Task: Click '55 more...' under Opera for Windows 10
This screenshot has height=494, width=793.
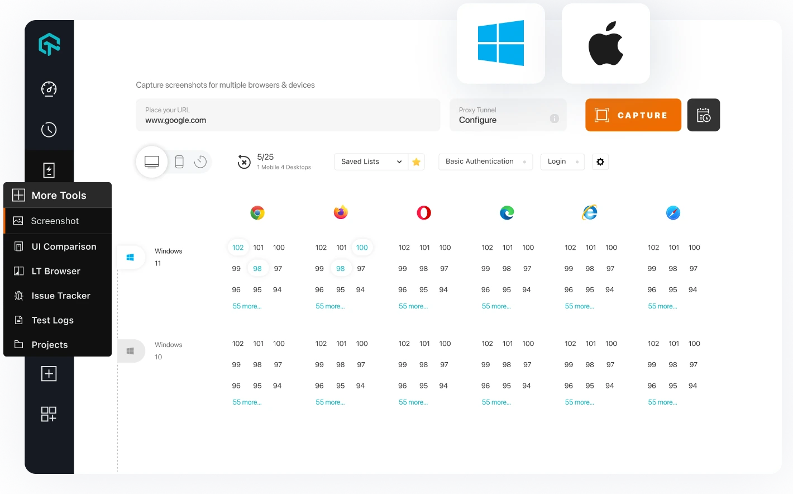Action: [x=413, y=402]
